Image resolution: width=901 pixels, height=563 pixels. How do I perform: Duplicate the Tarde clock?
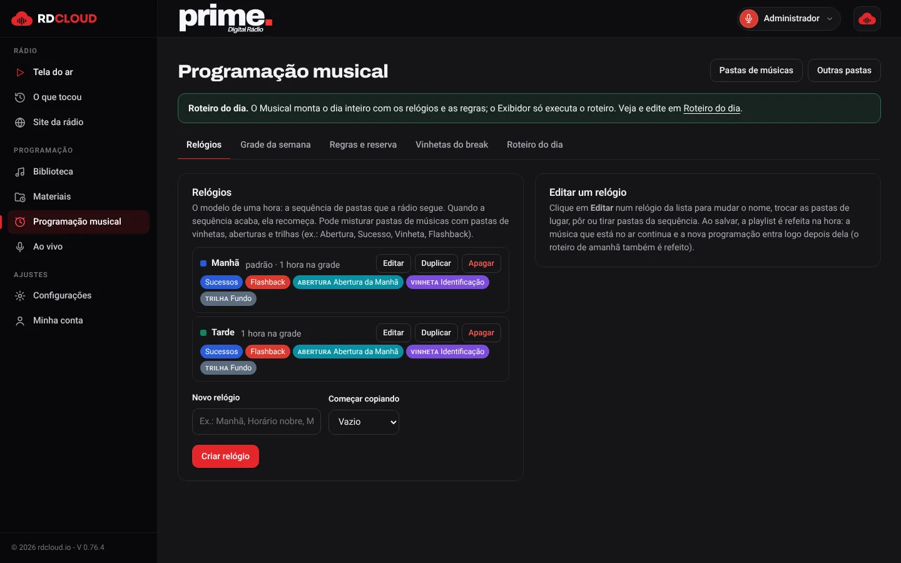[436, 333]
